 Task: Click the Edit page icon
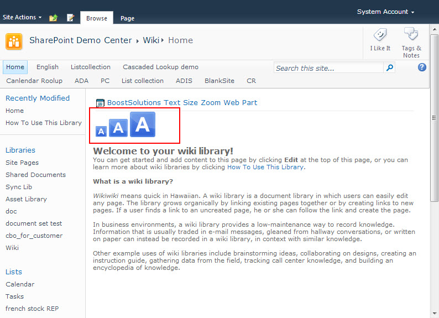pyautogui.click(x=71, y=18)
